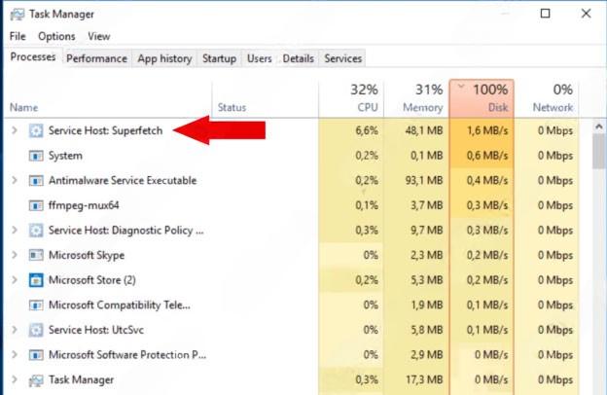The image size is (607, 395).
Task: Sort processes by CPU column
Action: pyautogui.click(x=351, y=99)
